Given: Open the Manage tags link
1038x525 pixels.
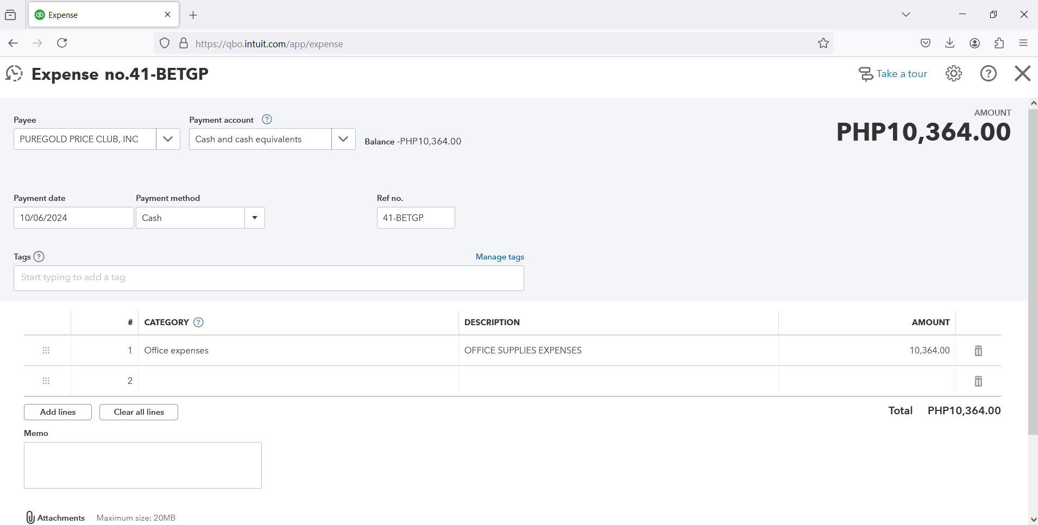Looking at the screenshot, I should (500, 257).
